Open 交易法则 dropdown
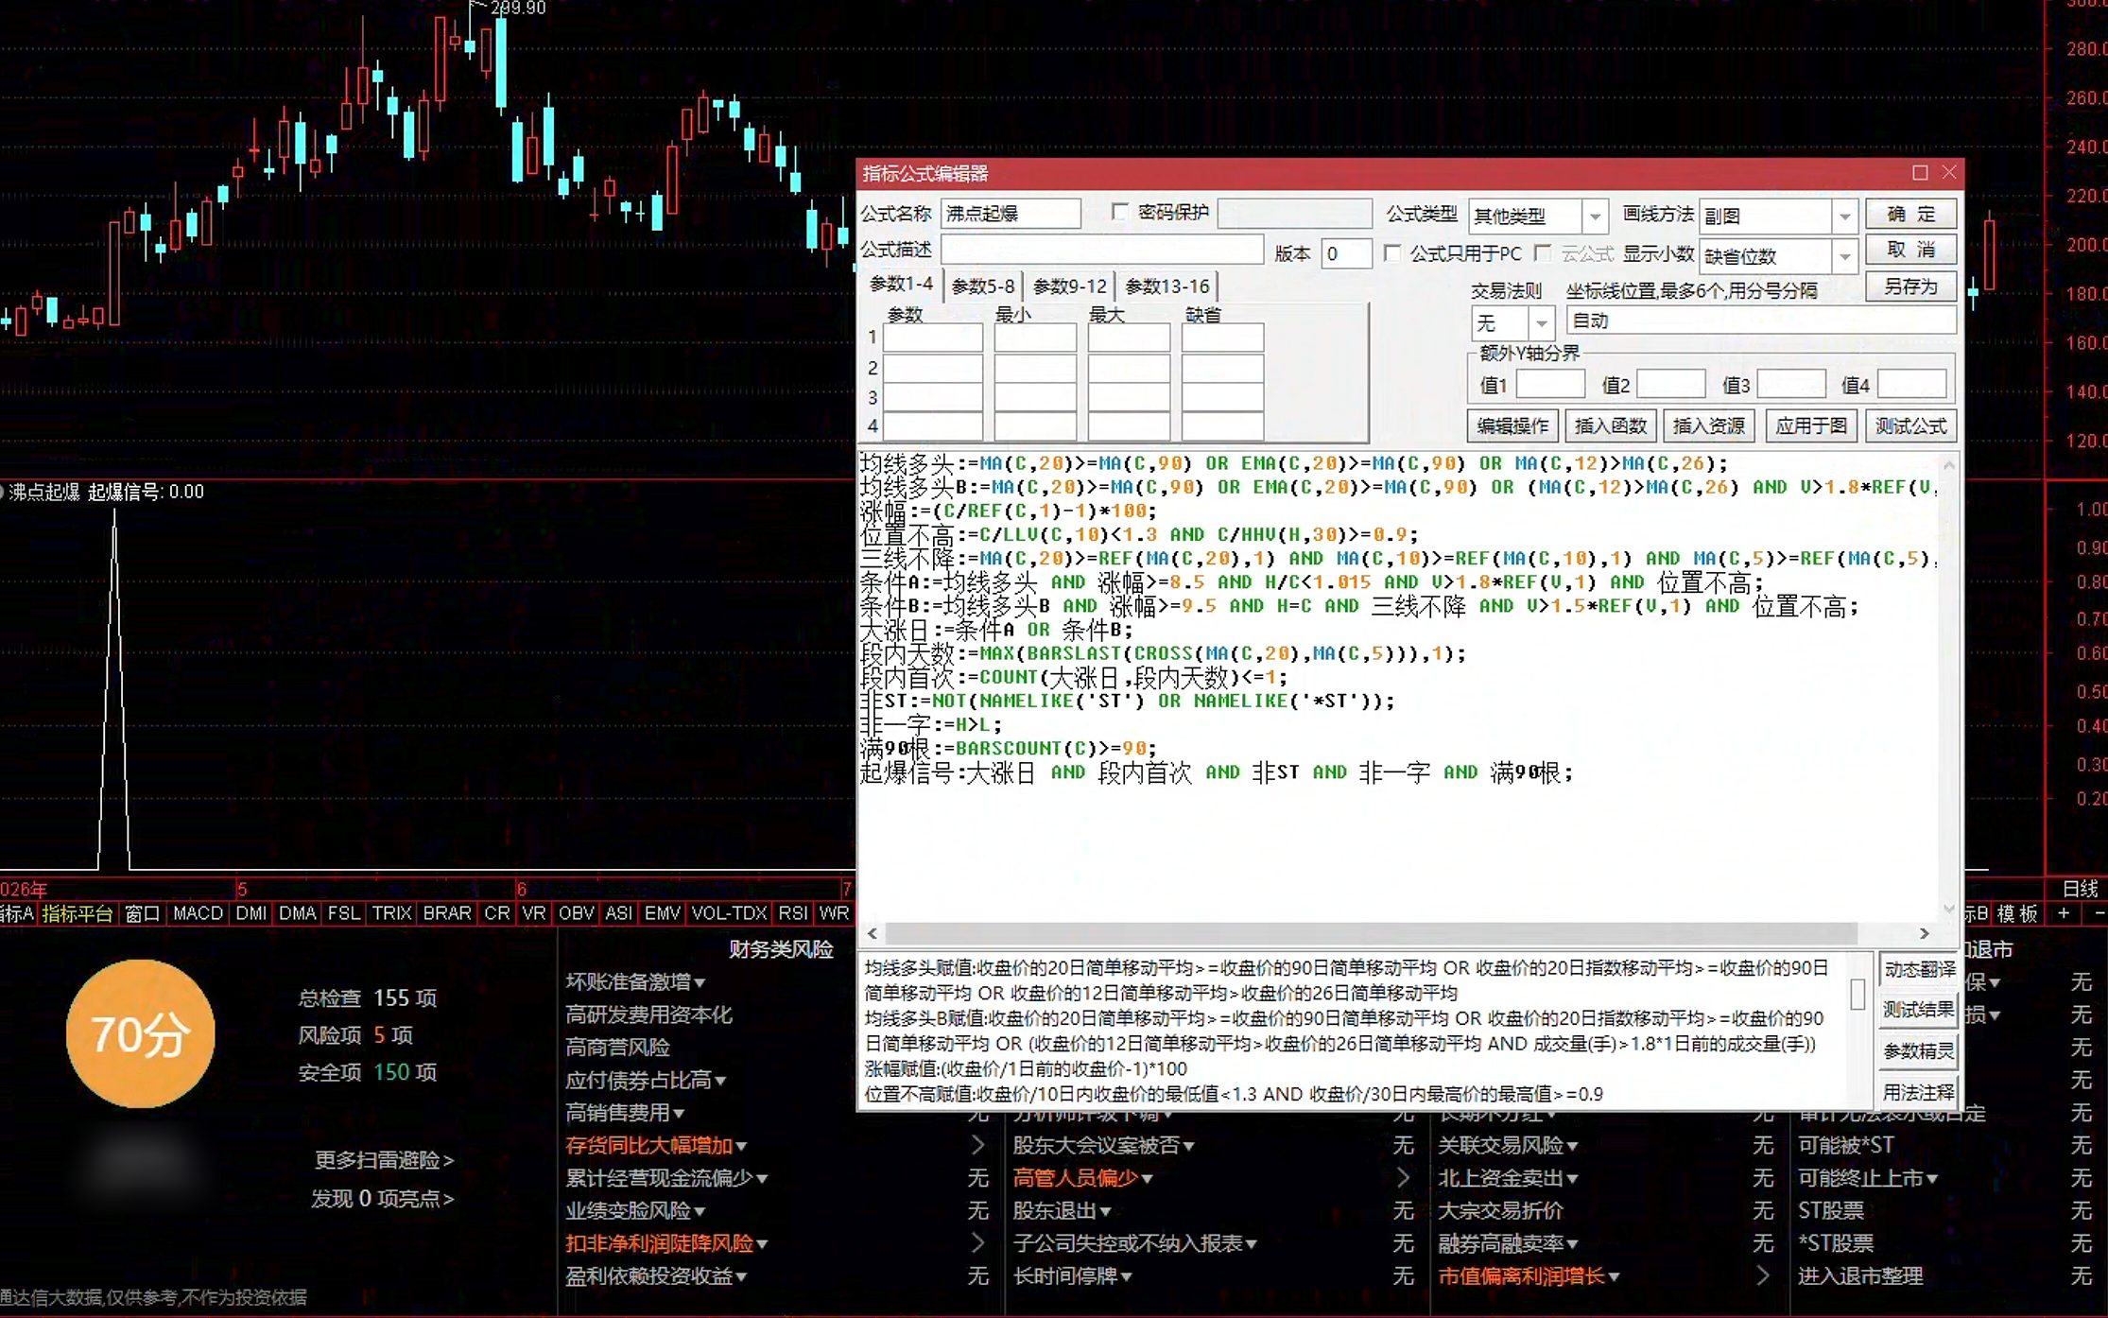The height and width of the screenshot is (1318, 2108). tap(1541, 323)
